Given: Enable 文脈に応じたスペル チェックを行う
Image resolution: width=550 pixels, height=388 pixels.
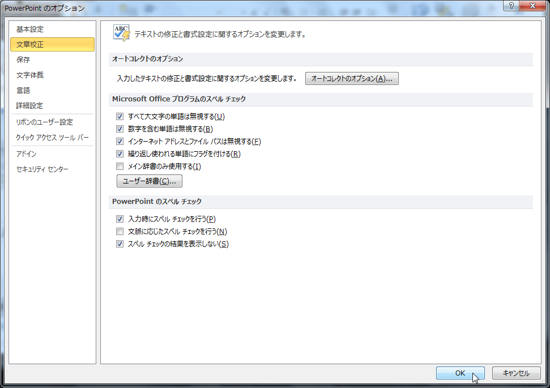Looking at the screenshot, I should (120, 232).
